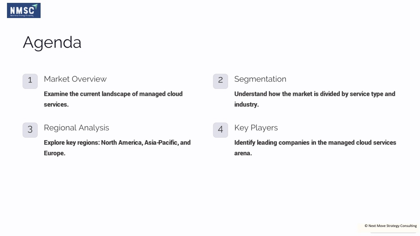The width and height of the screenshot is (420, 236).
Task: Click the Next Move Strategy Consulting copyright
Action: (x=390, y=226)
